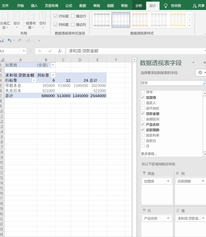Screen dimensions: 206x237
Task: Open the 行标签 filter dropdown
Action: click(x=34, y=80)
